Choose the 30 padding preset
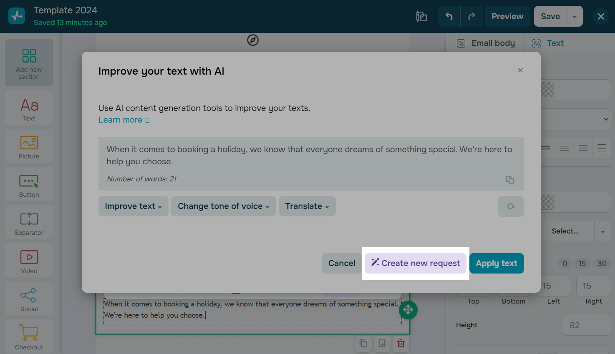Screen dimensions: 615x354 [602, 264]
